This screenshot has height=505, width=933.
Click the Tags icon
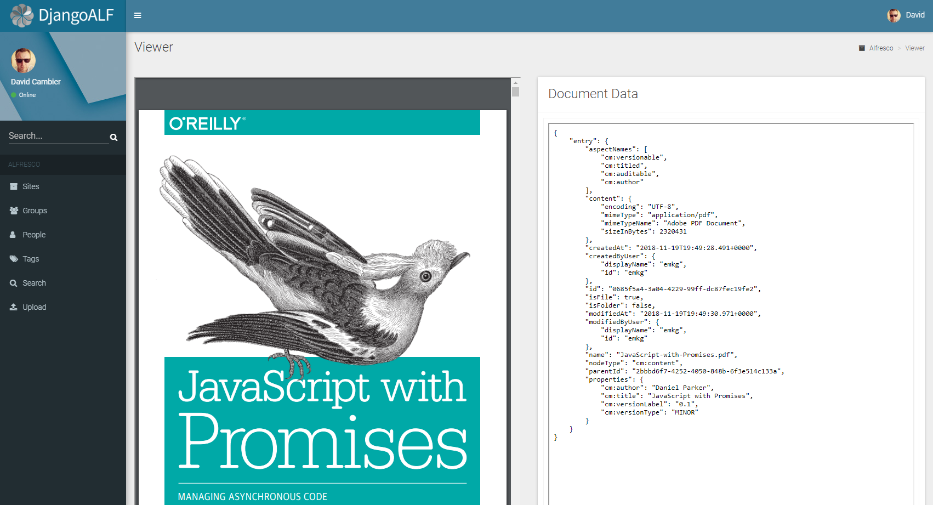[x=14, y=259]
